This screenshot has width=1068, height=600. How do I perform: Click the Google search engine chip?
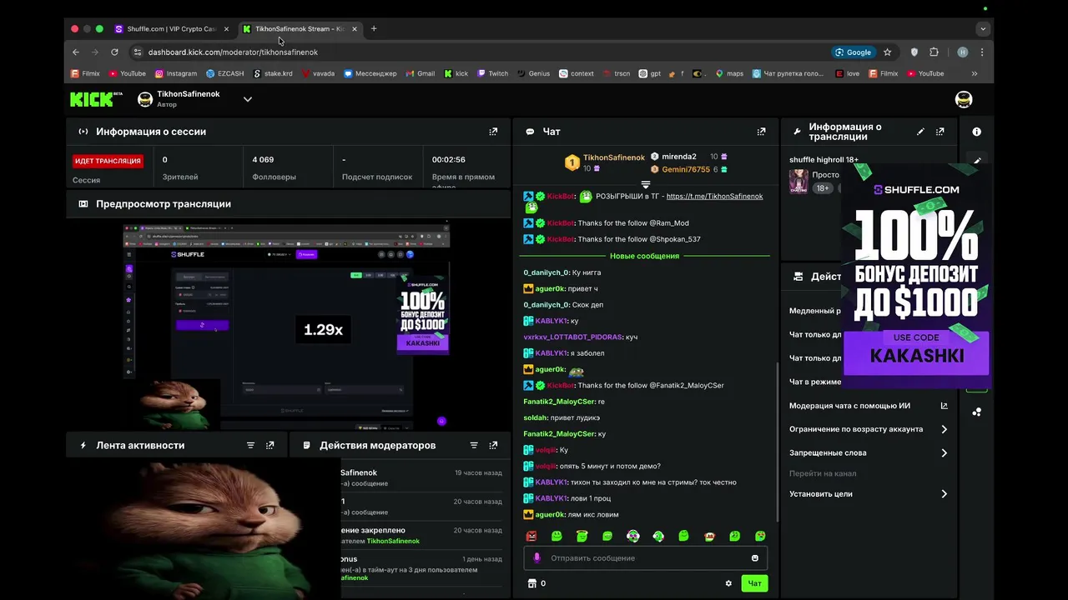tap(853, 52)
